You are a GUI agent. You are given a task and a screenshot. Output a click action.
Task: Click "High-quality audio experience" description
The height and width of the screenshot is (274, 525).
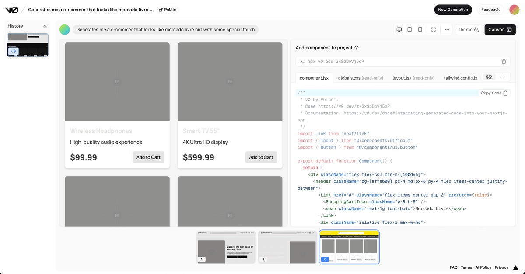(x=106, y=142)
